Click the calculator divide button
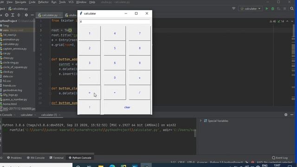297x167 pixels. click(x=140, y=93)
